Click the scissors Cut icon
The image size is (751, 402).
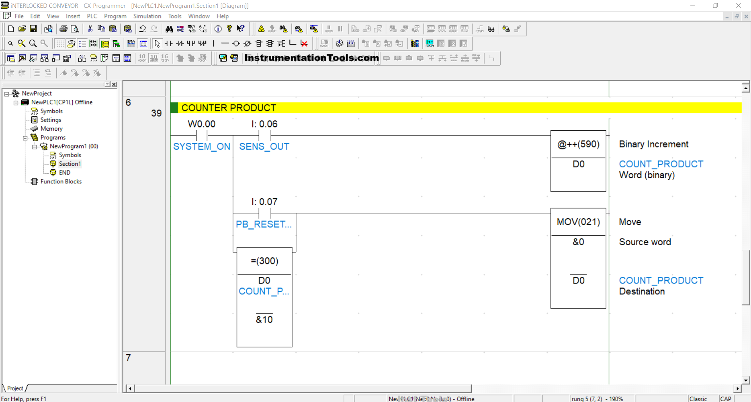point(90,29)
